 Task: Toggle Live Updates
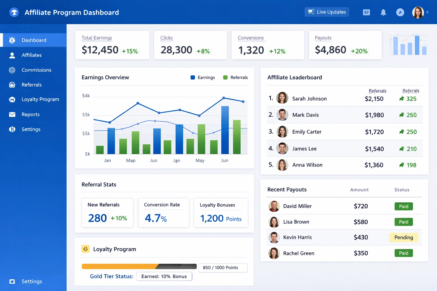pos(327,12)
